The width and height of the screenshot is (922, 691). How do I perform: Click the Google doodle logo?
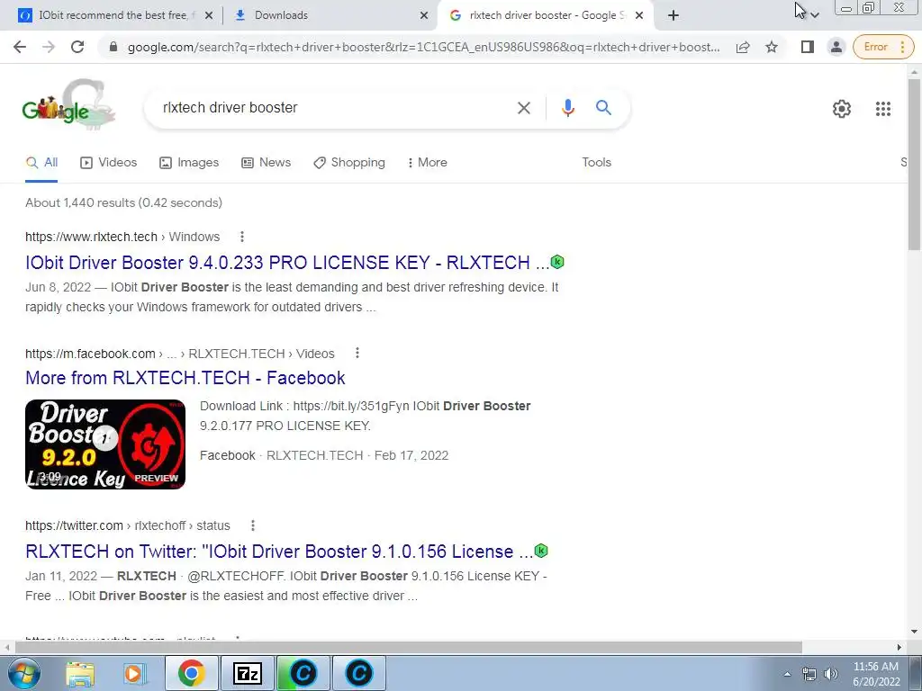click(x=68, y=104)
